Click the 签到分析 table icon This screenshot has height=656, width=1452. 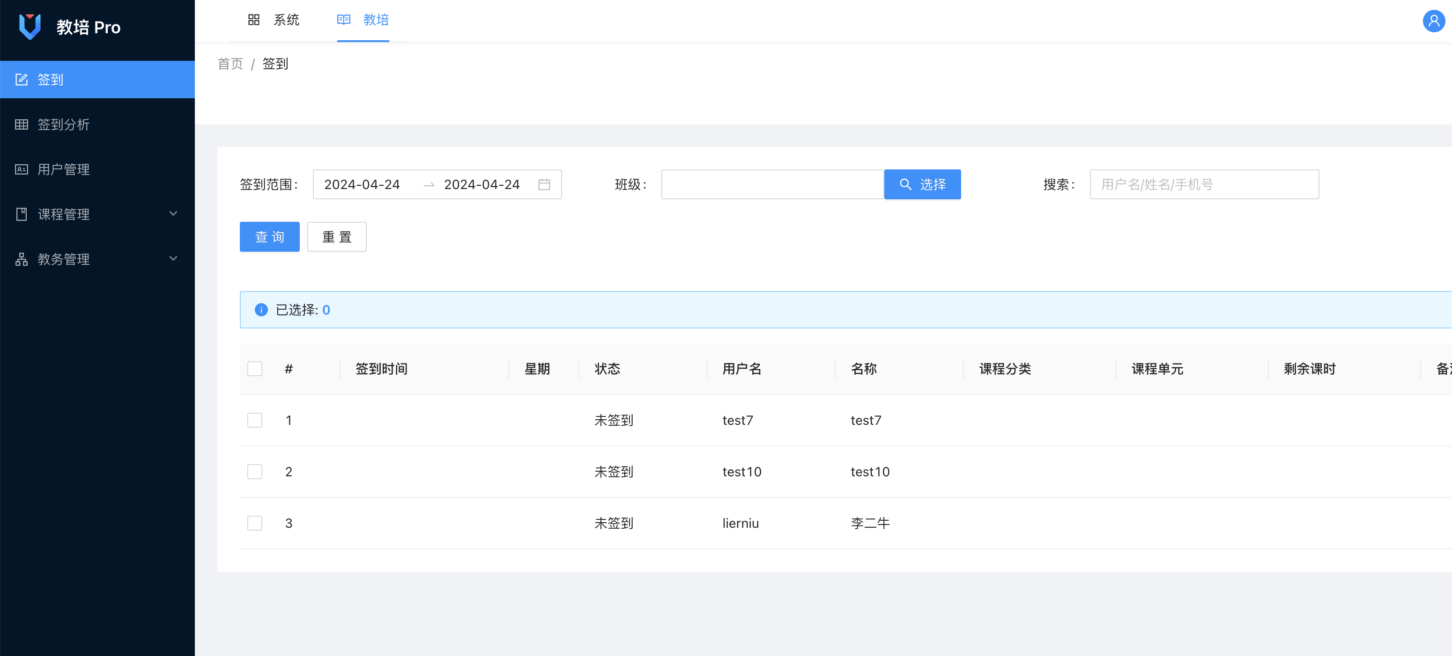click(x=22, y=124)
